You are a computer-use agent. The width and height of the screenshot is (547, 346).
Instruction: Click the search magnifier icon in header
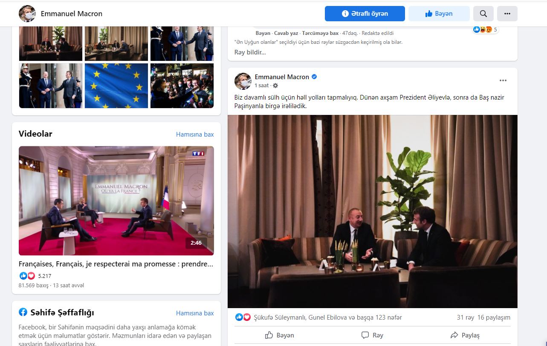click(x=483, y=14)
